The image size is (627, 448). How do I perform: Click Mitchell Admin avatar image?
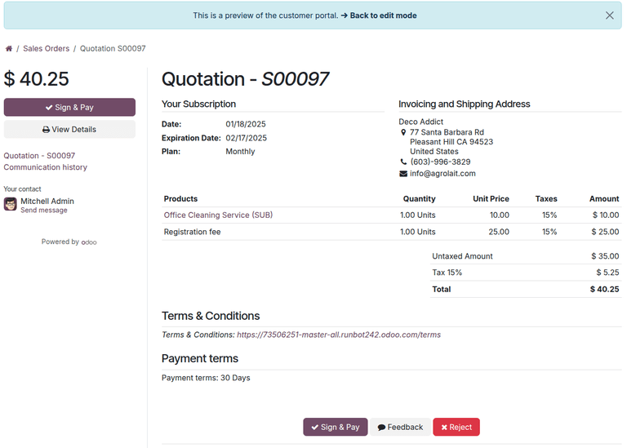point(11,204)
